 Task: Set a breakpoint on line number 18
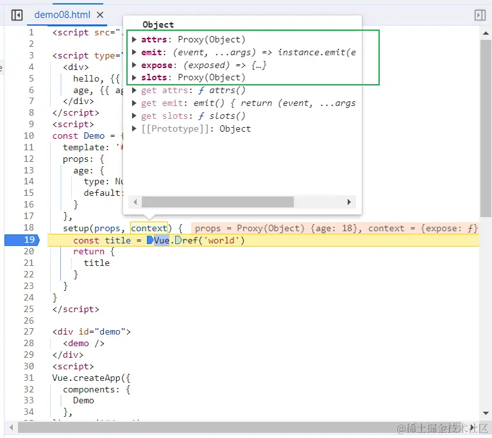tap(29, 228)
